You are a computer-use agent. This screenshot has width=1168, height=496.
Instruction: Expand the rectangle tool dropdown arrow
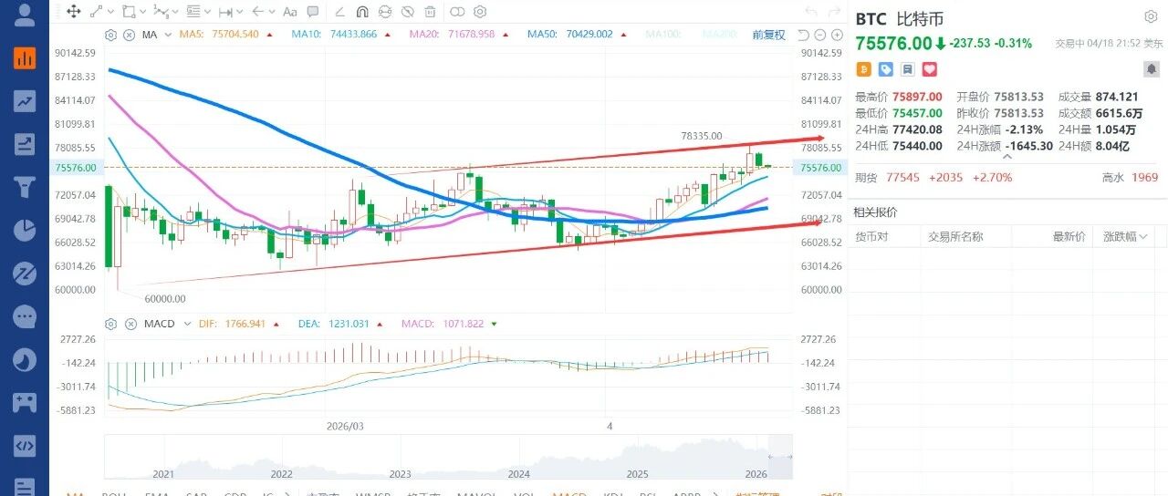pos(142,12)
